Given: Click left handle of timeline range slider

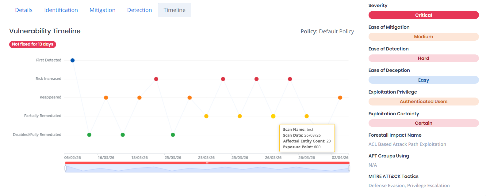Looking at the screenshot, I should click(66, 168).
